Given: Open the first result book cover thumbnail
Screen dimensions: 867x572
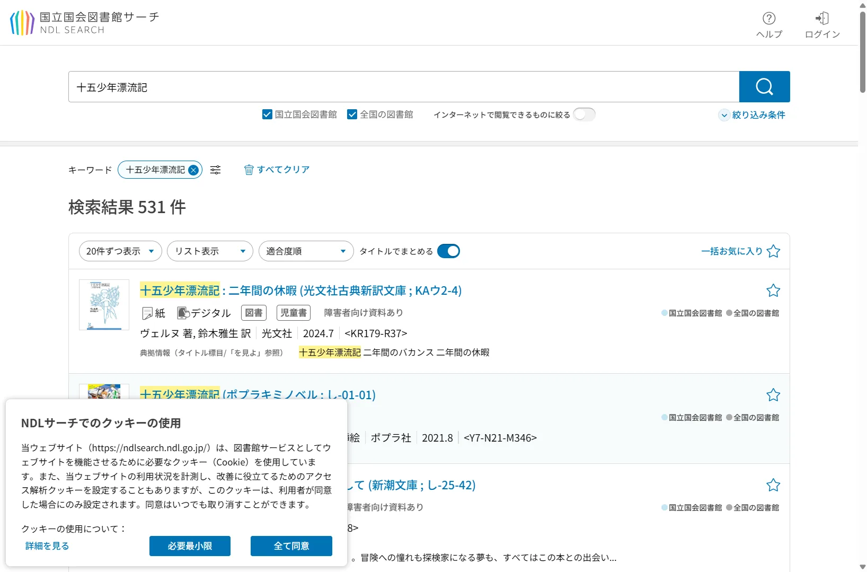Looking at the screenshot, I should (104, 305).
